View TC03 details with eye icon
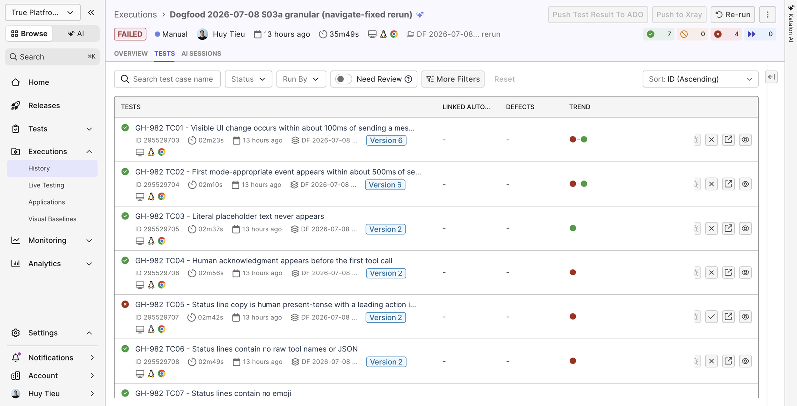 (745, 229)
